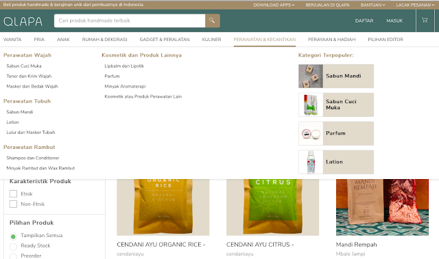This screenshot has width=439, height=259.
Task: Open Parfum under Kosmetik dan Produk Lainnya
Action: (112, 76)
